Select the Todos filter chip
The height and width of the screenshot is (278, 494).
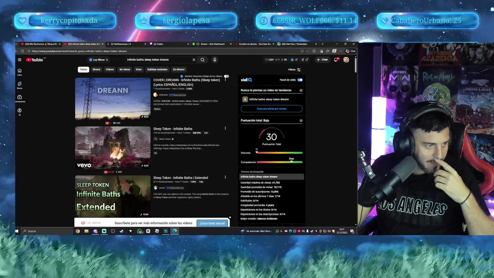pos(83,69)
